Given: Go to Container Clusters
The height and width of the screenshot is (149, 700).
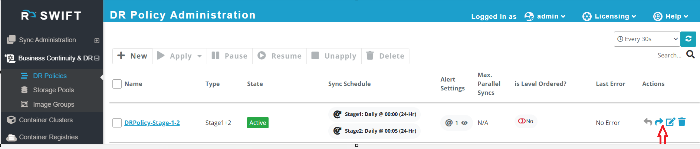Looking at the screenshot, I should (x=46, y=120).
